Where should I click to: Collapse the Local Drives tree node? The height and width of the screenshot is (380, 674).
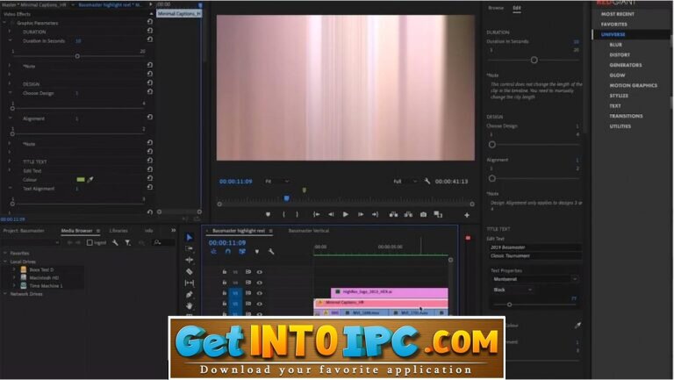[x=5, y=262]
